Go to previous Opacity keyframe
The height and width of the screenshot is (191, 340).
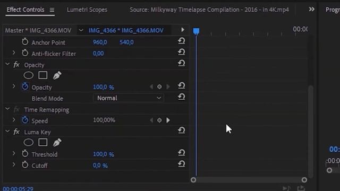tap(151, 86)
